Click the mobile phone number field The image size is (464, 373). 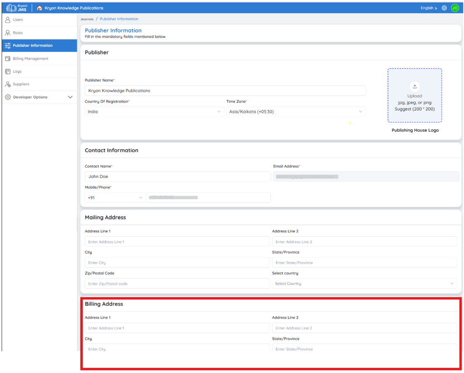209,198
